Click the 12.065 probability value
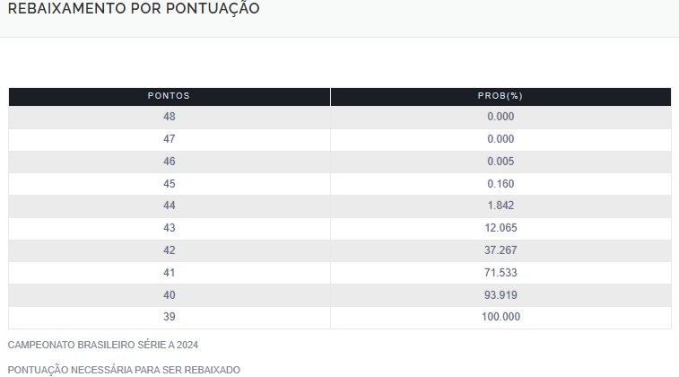 pos(501,228)
